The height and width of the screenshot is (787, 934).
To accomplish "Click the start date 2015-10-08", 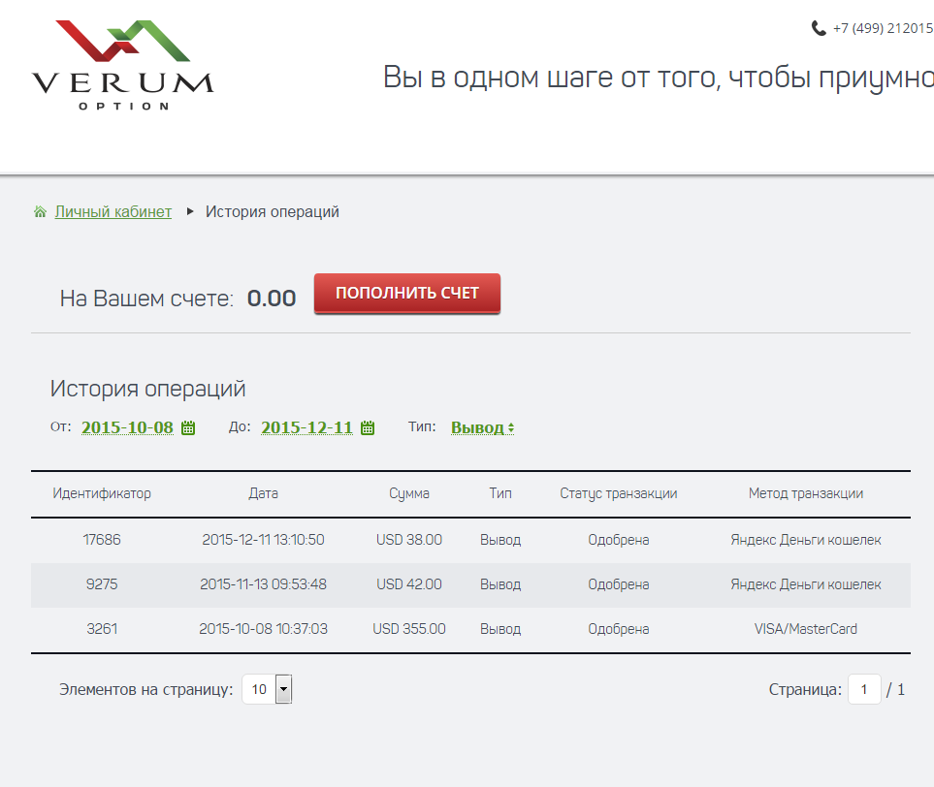I will [127, 427].
